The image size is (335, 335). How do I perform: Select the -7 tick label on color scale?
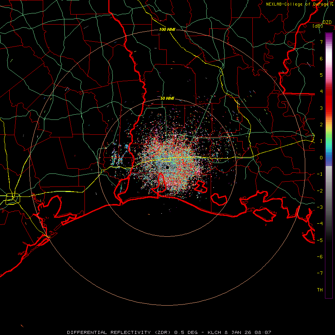coord(320,273)
